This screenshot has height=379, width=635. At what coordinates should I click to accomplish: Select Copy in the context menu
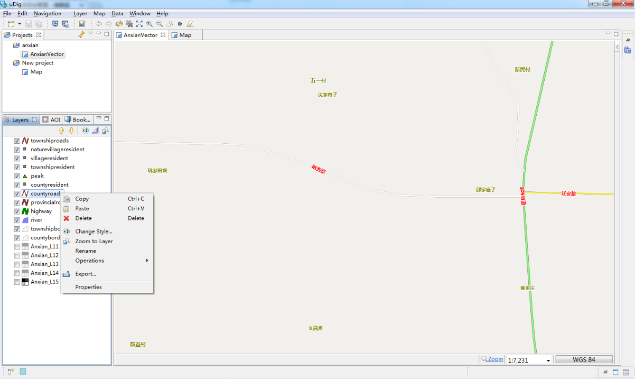point(107,199)
